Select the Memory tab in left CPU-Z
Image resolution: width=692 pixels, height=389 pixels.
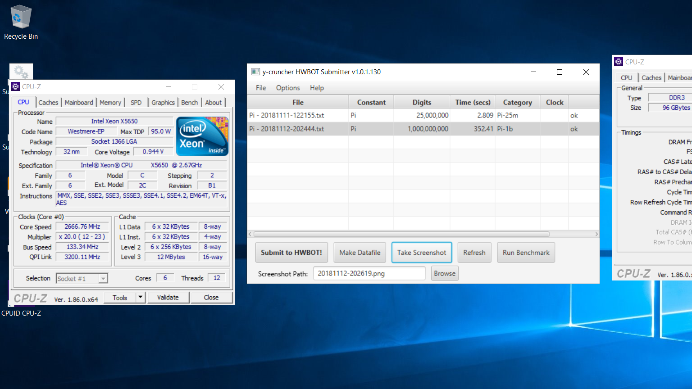[x=110, y=103]
